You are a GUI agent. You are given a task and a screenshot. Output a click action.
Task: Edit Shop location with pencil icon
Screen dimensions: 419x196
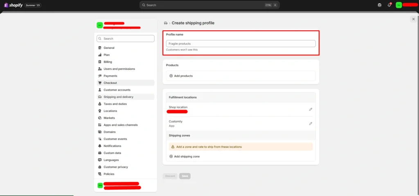pyautogui.click(x=311, y=109)
